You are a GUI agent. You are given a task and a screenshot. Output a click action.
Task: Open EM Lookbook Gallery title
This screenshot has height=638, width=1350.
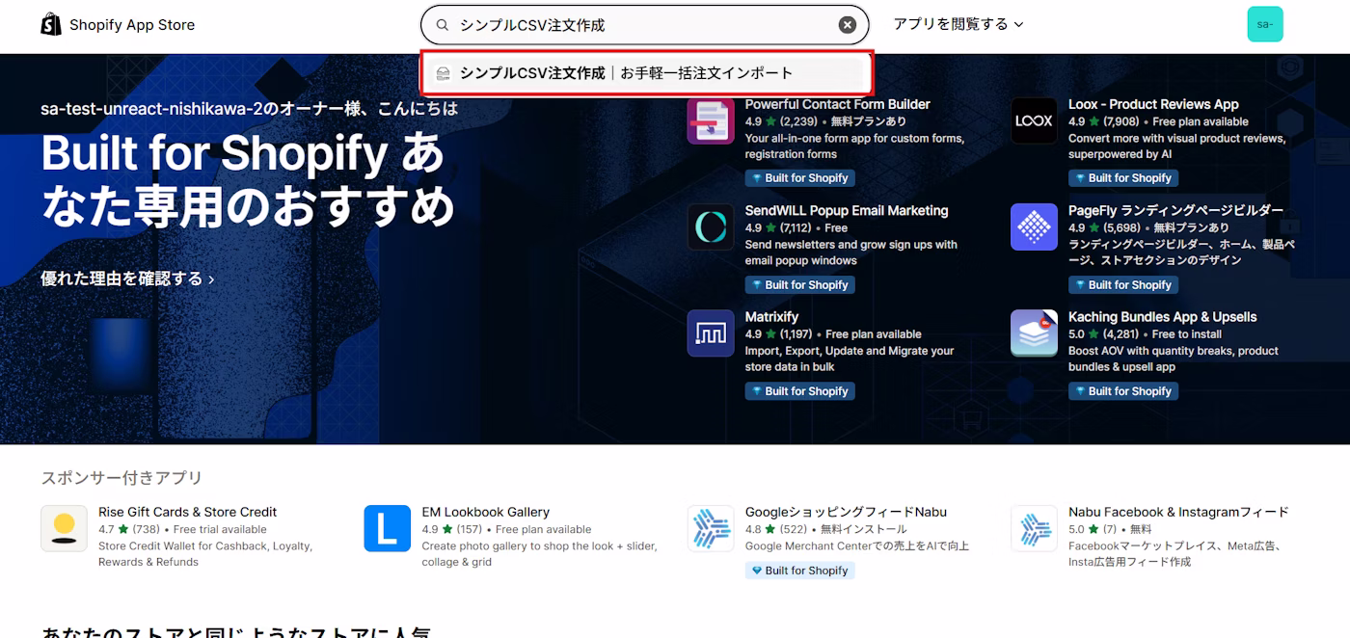tap(485, 512)
